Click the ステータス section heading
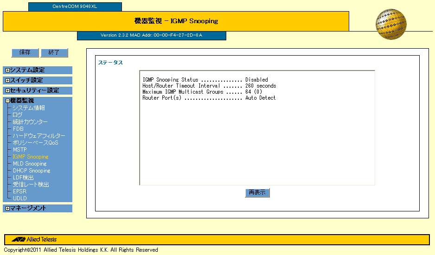This screenshot has height=255, width=435. 110,63
